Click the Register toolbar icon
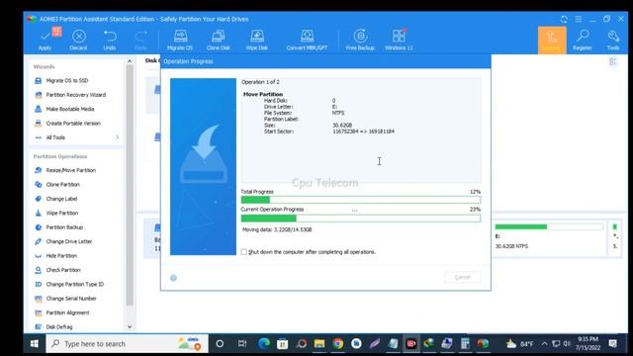Screen dimensions: 633x356 pyautogui.click(x=583, y=40)
